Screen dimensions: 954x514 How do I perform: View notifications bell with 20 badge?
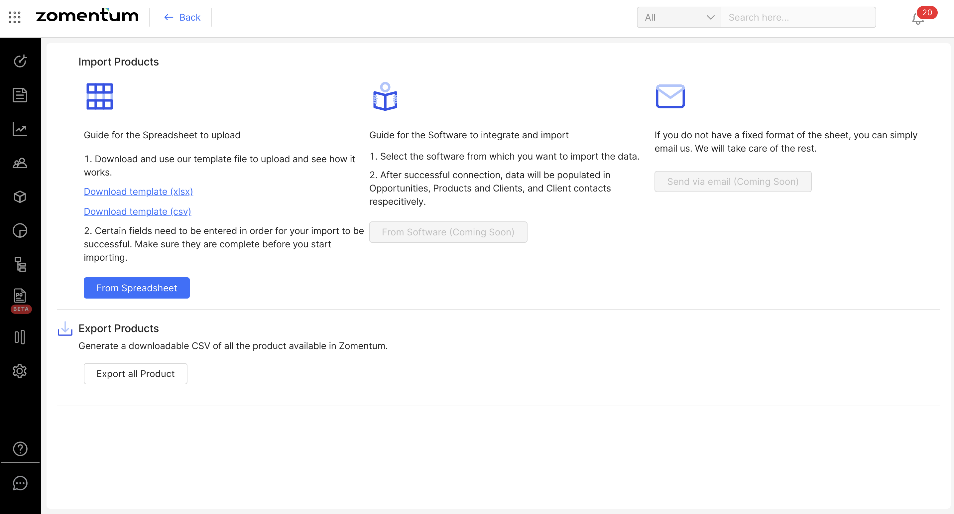click(x=918, y=18)
